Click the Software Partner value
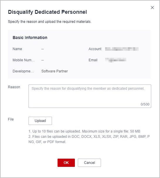 55,71
